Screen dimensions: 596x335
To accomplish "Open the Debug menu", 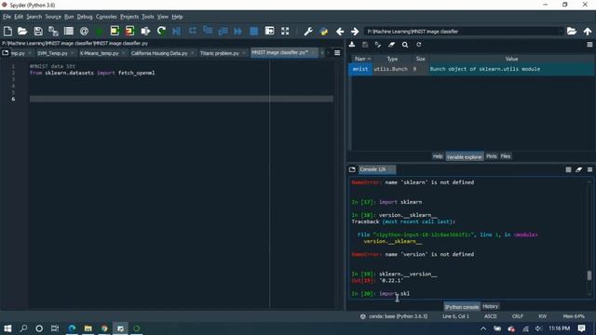I will (x=85, y=17).
